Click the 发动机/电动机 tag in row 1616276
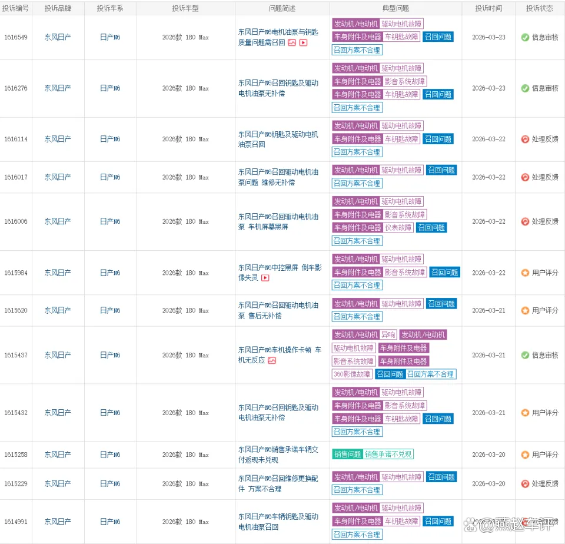This screenshot has height=544, width=565. 355,68
